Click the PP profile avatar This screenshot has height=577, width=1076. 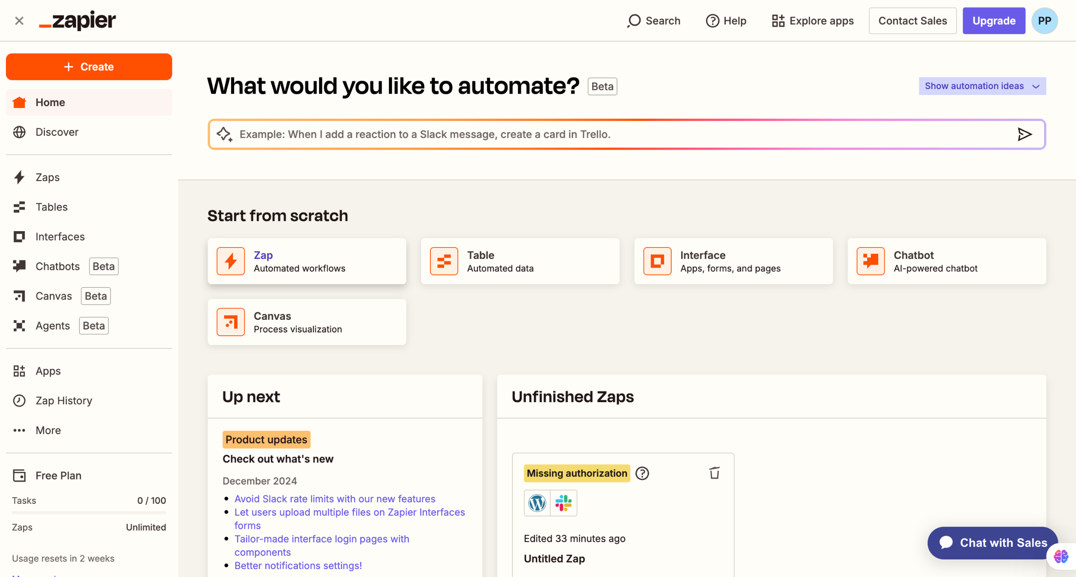pos(1044,21)
